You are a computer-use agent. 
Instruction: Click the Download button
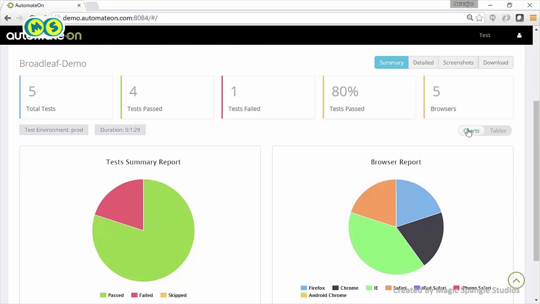(x=496, y=62)
